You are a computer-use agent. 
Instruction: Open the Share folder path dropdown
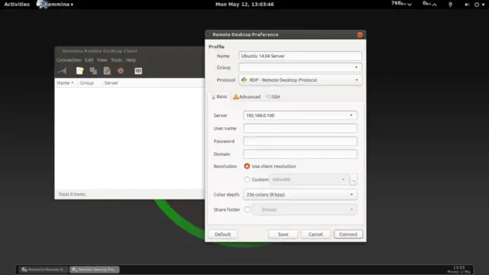point(305,209)
